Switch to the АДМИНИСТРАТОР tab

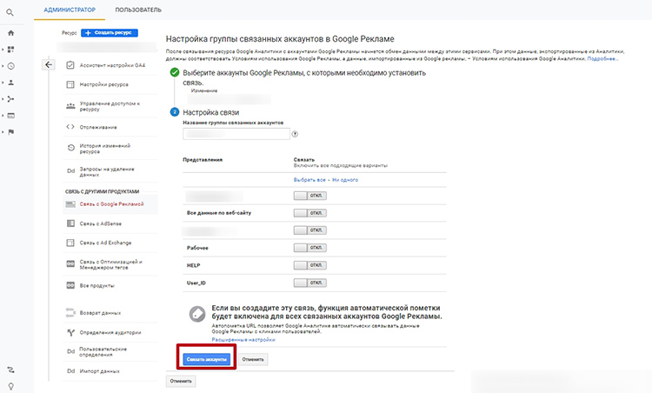[70, 10]
